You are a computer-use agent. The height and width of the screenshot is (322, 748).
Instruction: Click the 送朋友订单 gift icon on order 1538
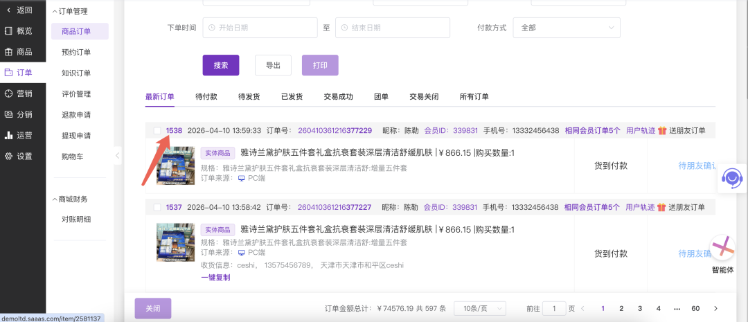[662, 130]
